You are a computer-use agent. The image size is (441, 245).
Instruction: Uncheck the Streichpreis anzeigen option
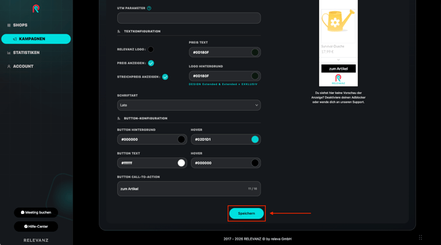[165, 77]
